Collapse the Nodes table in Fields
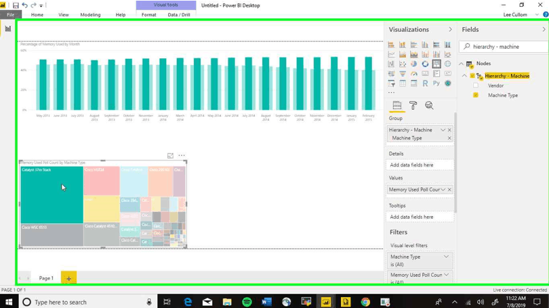Screen dimensions: 549x308 461,64
